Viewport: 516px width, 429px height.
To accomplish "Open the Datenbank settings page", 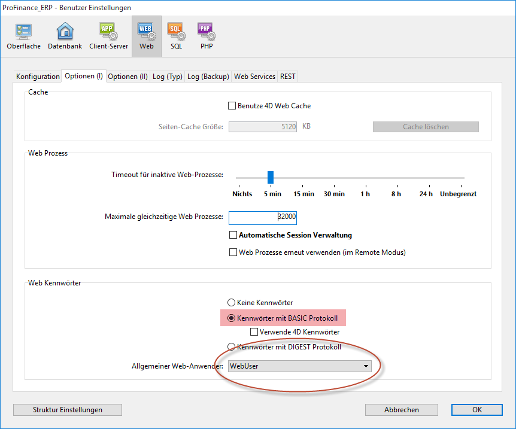I will pyautogui.click(x=65, y=36).
